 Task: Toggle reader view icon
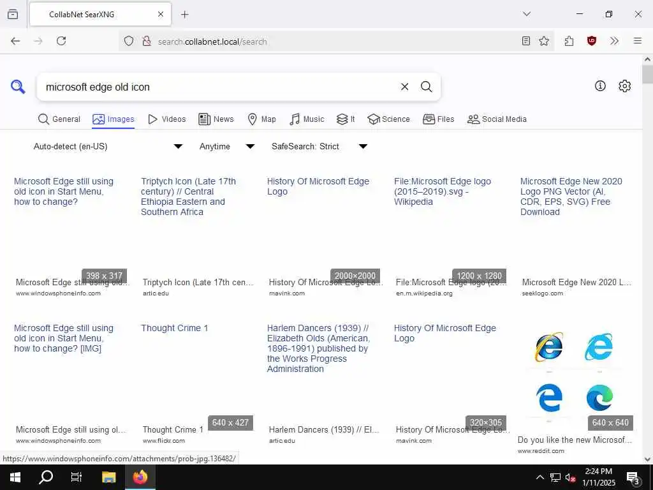pyautogui.click(x=526, y=41)
